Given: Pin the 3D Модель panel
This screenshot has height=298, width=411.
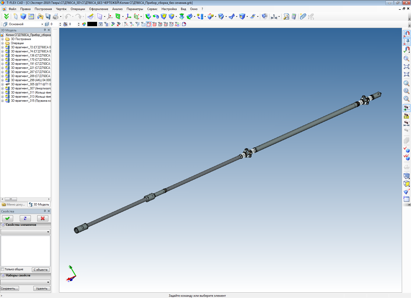Looking at the screenshot, I should [x=45, y=30].
